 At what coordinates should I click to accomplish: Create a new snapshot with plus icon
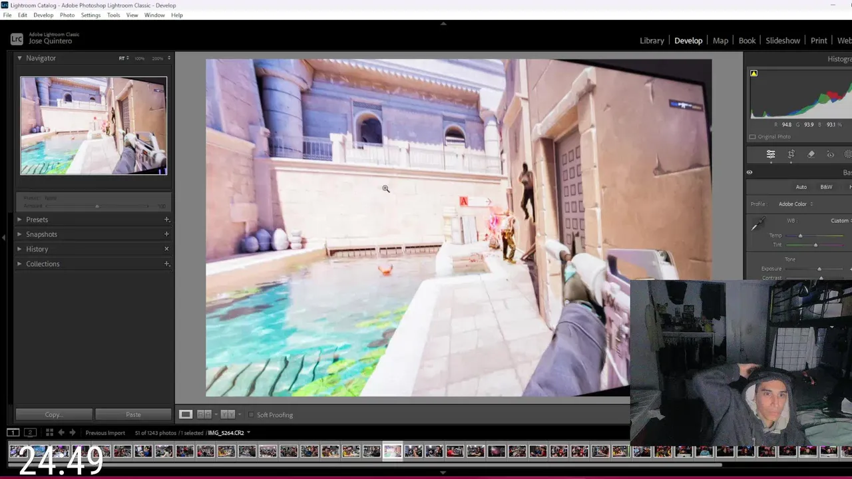pos(166,234)
